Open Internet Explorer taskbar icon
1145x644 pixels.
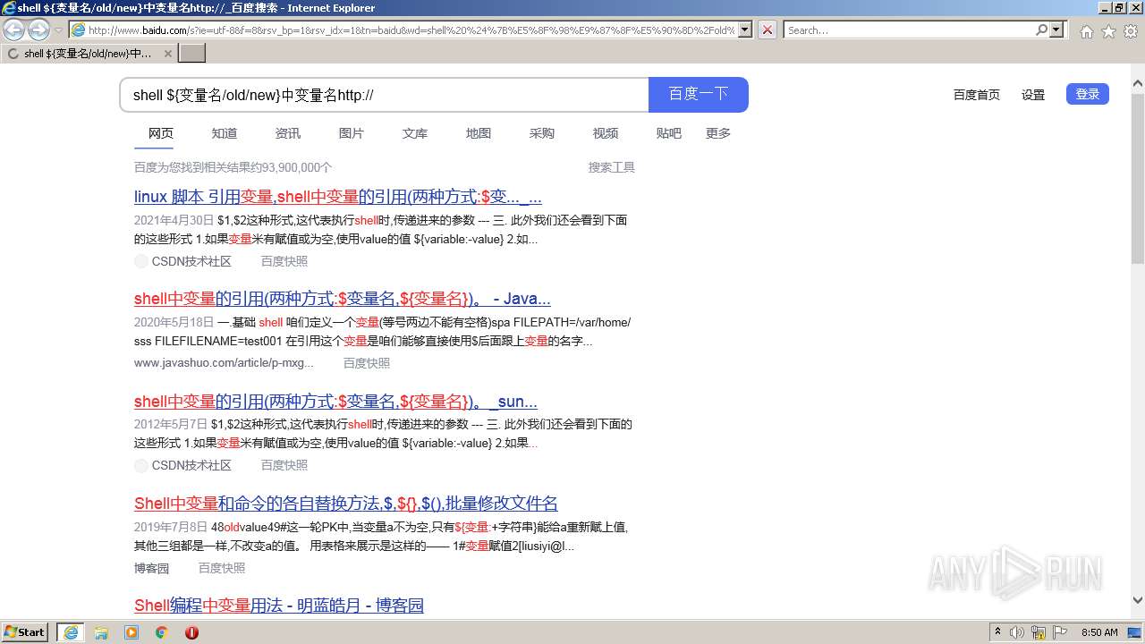click(x=71, y=632)
